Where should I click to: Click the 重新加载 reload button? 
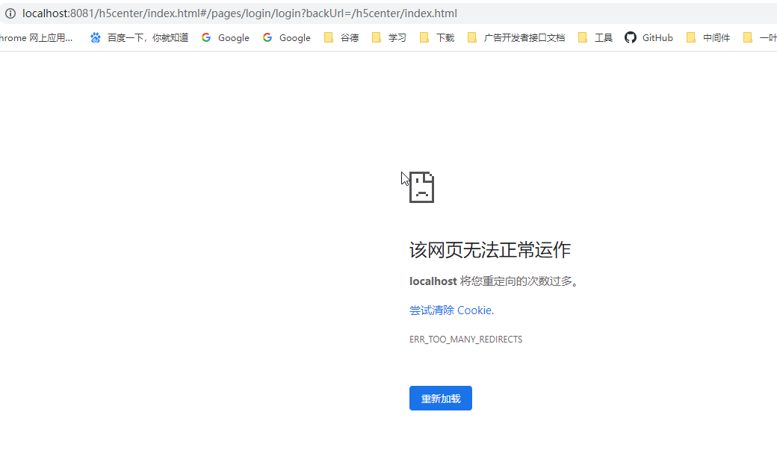point(441,398)
